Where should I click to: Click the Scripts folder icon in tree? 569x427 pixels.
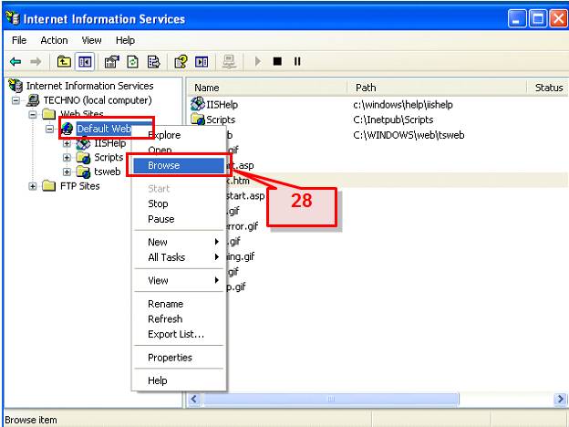pos(84,158)
